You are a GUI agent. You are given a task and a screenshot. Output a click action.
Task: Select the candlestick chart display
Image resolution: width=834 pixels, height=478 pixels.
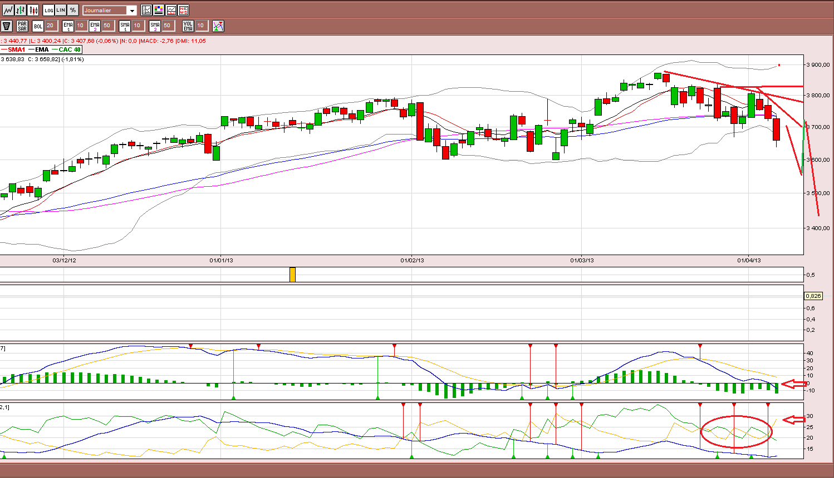click(x=33, y=10)
